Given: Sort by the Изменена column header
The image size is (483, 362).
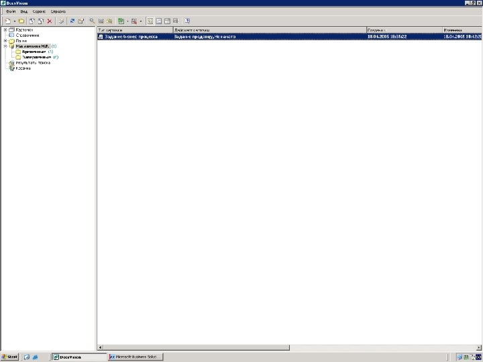Looking at the screenshot, I should (462, 30).
